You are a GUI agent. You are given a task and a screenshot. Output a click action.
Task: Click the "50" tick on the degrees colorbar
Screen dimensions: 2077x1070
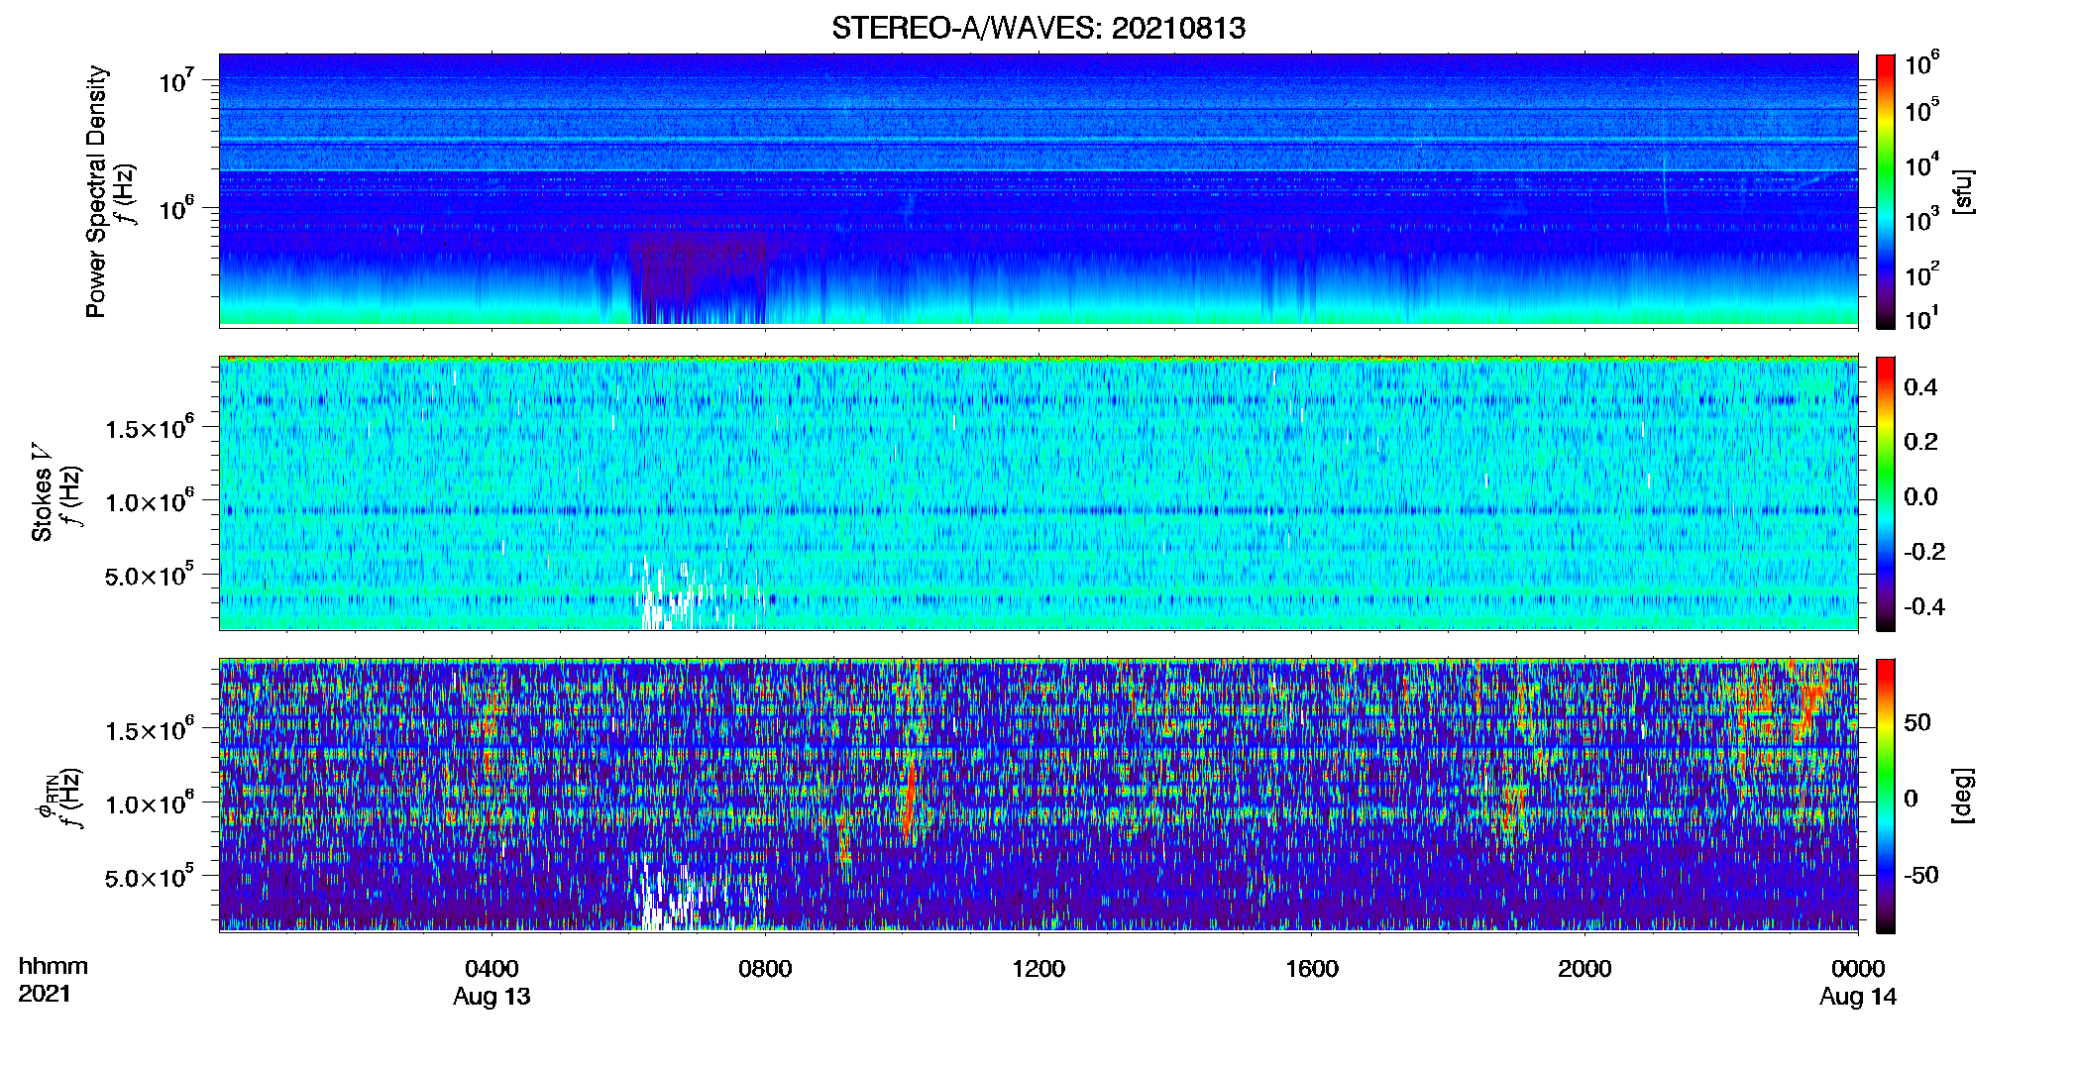(x=1917, y=722)
